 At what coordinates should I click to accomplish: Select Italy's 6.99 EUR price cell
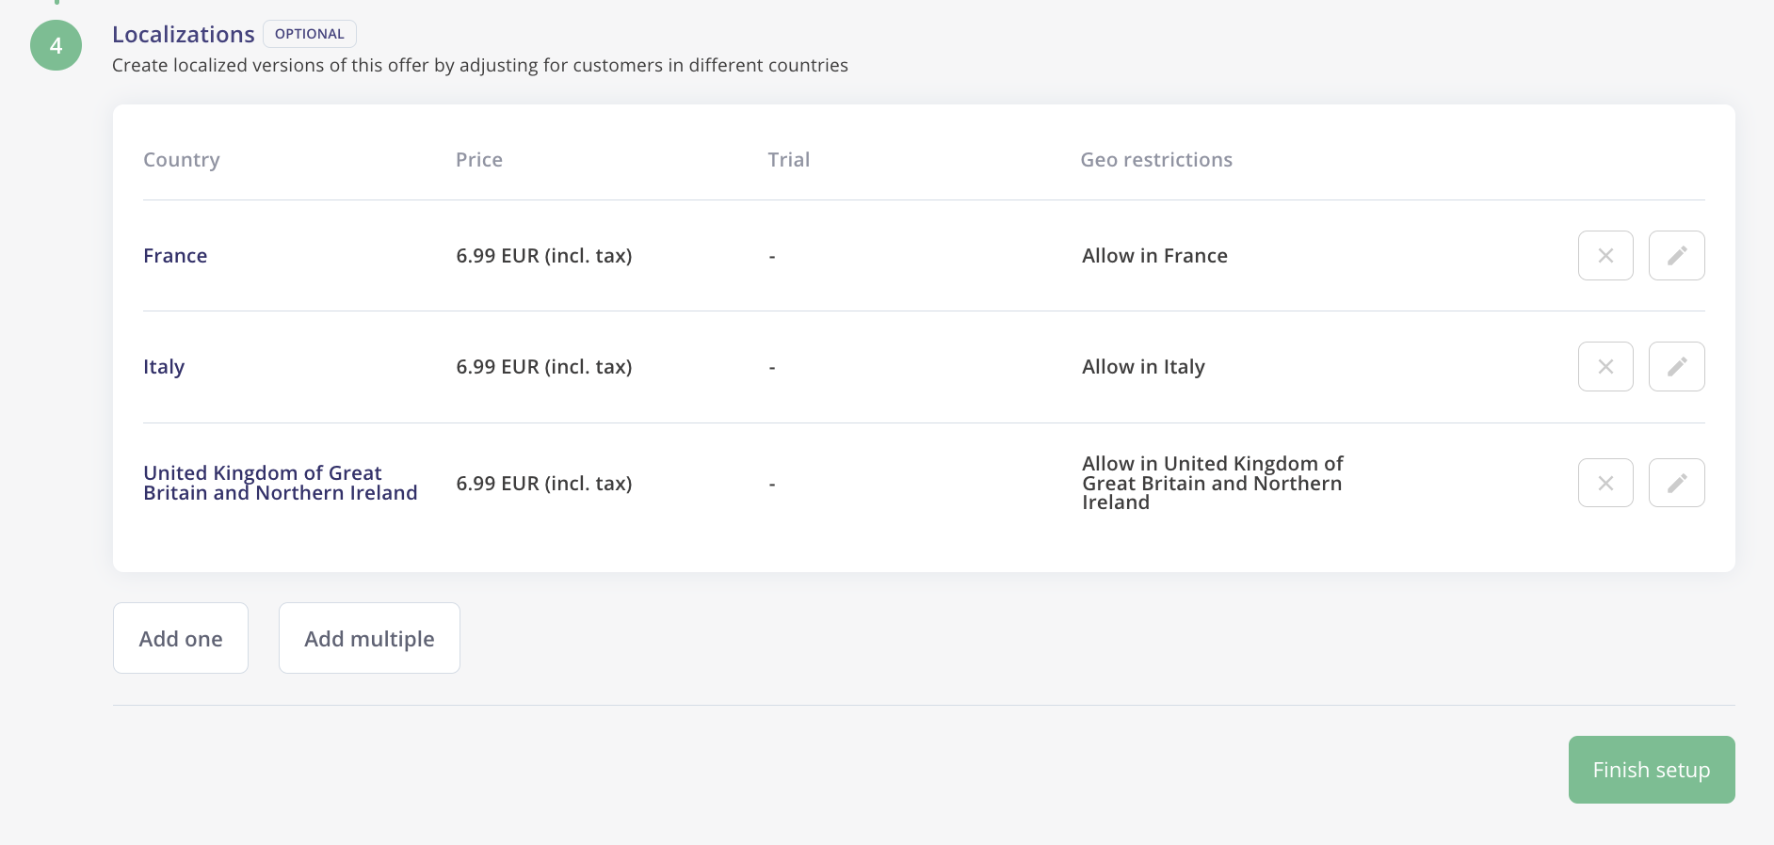pos(544,367)
